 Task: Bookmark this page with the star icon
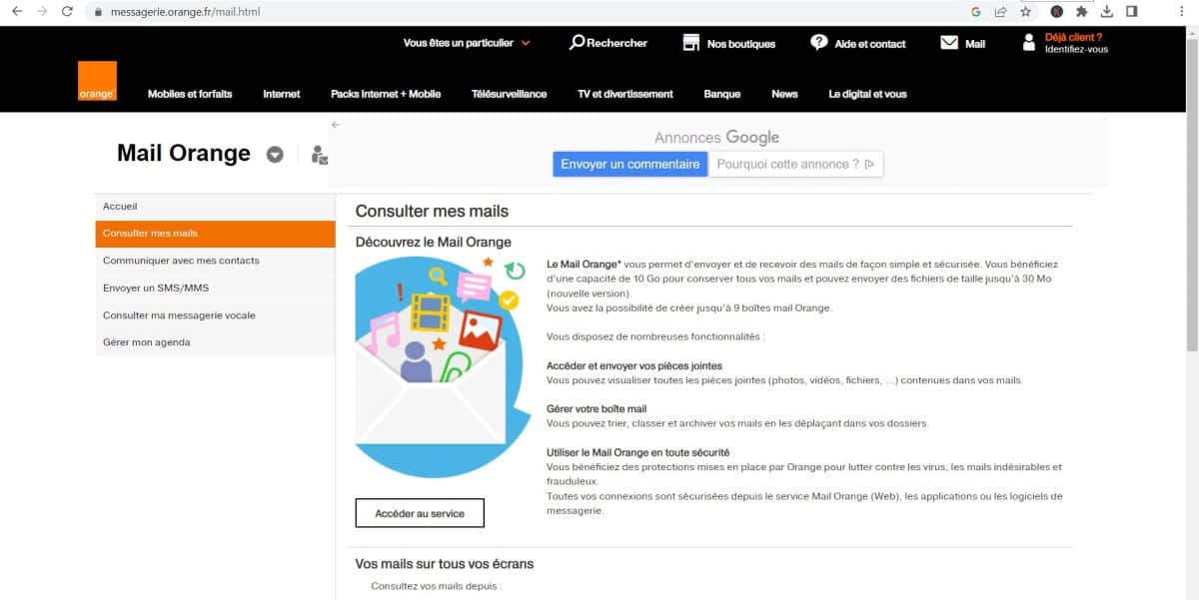[x=1026, y=12]
